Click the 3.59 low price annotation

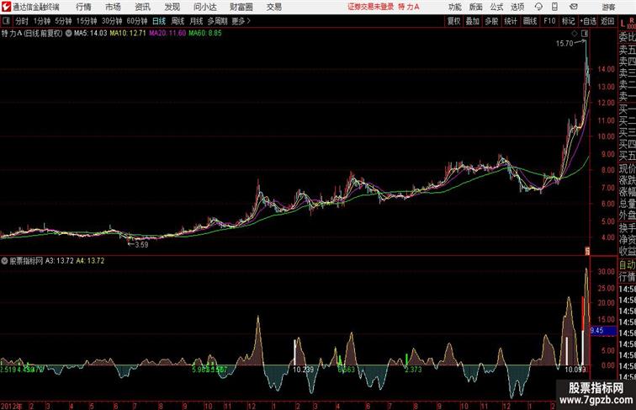(141, 245)
